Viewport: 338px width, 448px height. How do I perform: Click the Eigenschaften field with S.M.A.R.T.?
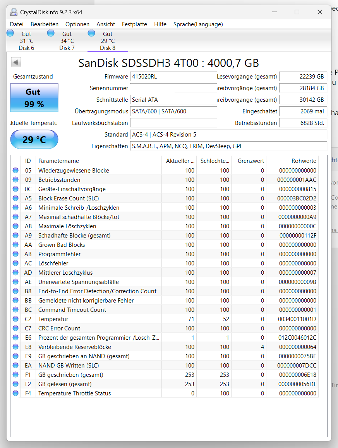(228, 146)
